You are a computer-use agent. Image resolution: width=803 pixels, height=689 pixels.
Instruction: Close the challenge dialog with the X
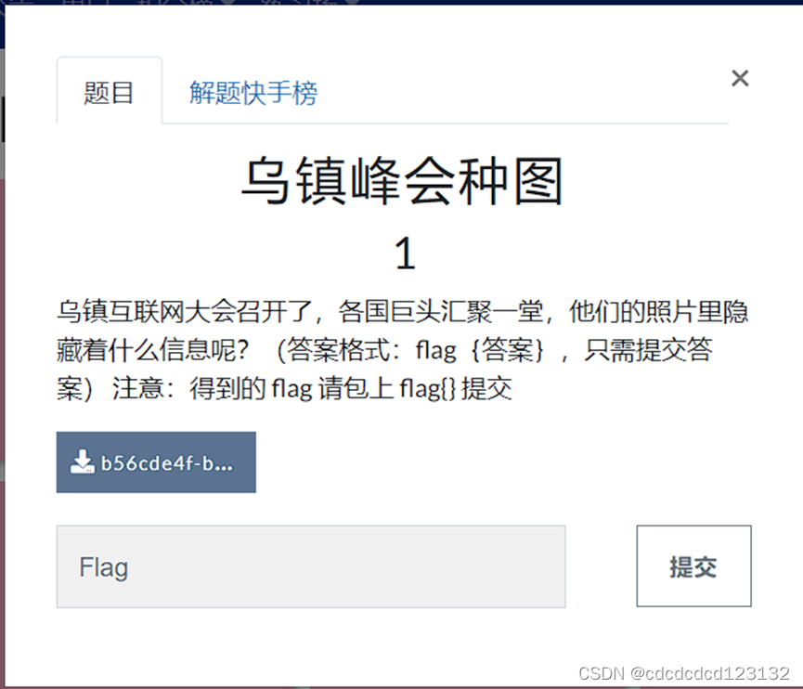point(740,78)
